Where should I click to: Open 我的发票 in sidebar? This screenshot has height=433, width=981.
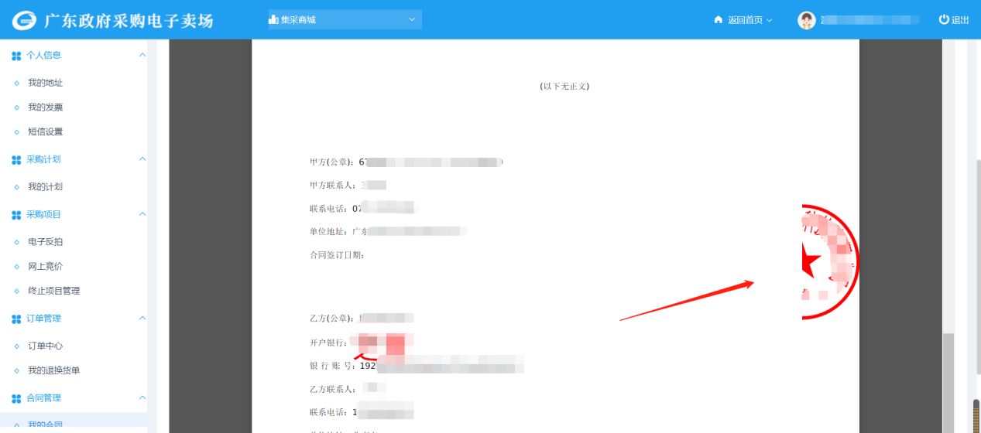point(45,107)
